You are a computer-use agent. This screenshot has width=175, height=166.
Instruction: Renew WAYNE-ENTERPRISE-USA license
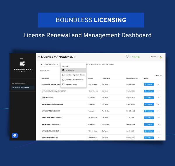149,124
